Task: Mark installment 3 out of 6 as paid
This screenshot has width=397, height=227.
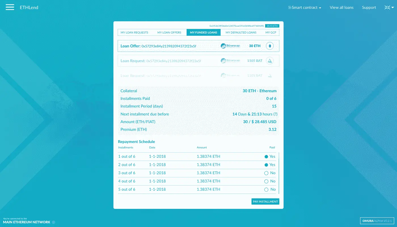Action: (266, 173)
